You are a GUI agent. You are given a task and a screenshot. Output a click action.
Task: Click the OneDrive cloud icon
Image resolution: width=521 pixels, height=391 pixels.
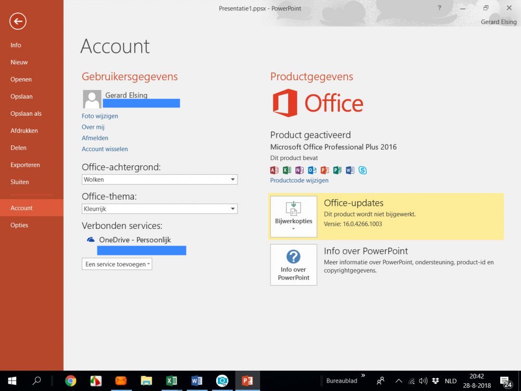(91, 240)
